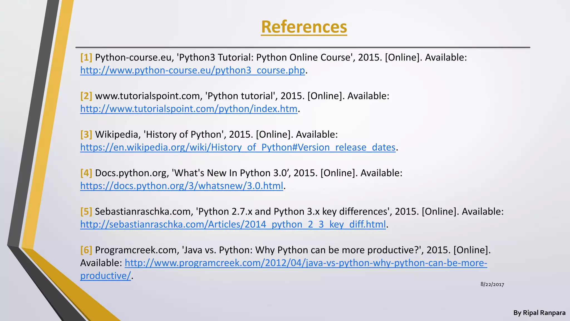570x321 pixels.
Task: Open the sebastianraschka.com key diff link
Action: point(233,224)
